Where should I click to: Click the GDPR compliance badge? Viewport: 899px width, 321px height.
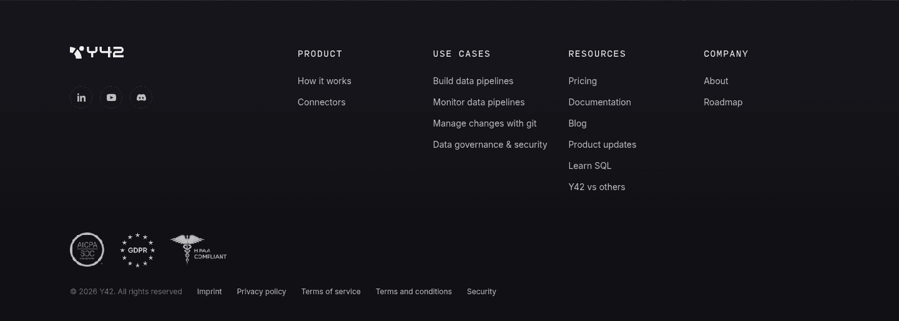click(137, 250)
